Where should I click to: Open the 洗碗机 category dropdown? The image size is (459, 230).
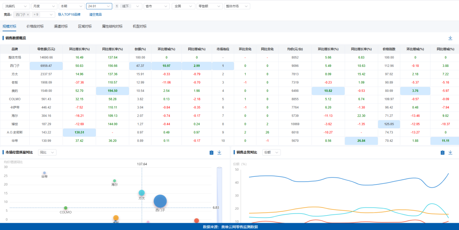[x=17, y=6]
